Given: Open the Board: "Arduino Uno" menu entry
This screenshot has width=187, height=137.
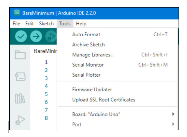Looking at the screenshot, I should click(x=117, y=114).
